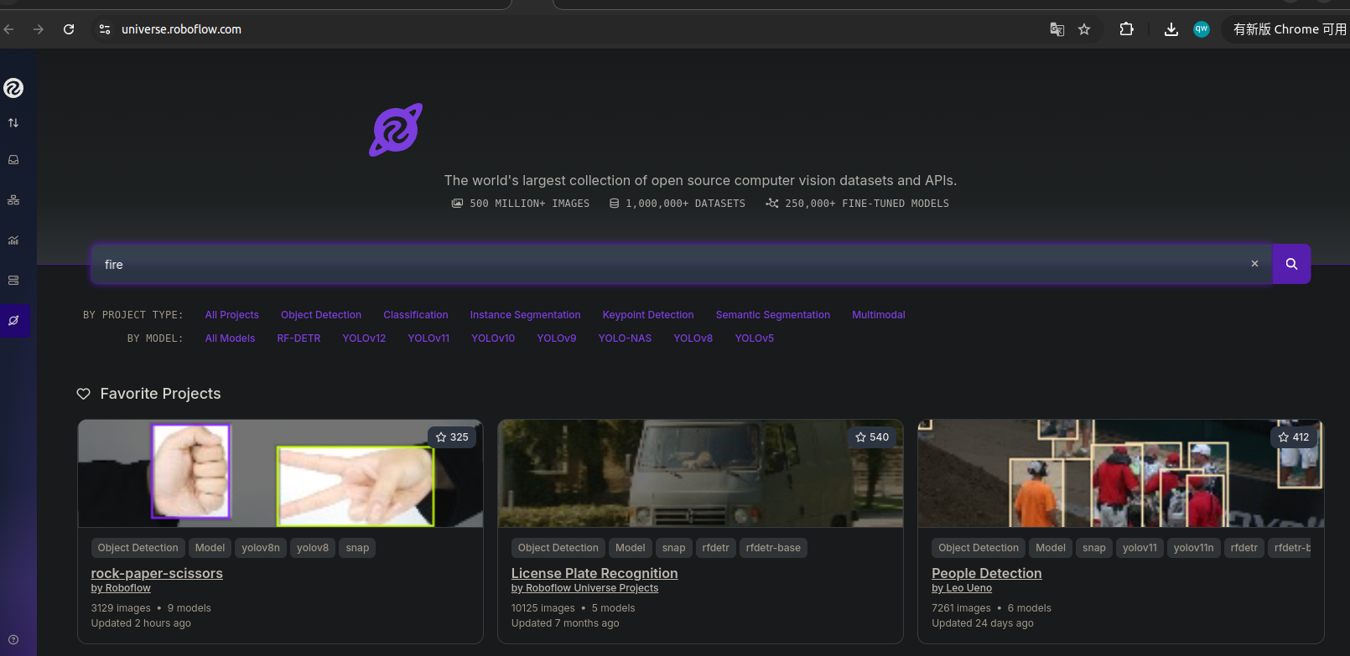This screenshot has height=656, width=1350.
Task: Select the RF-DETR model filter
Action: tap(299, 338)
